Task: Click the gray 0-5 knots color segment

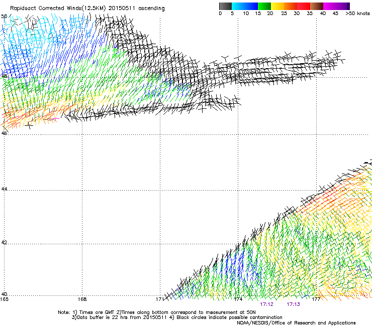Action: pos(225,6)
